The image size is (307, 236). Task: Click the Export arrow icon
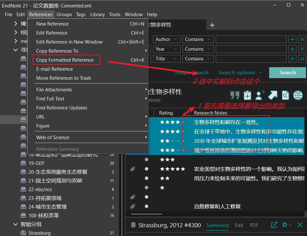(273, 95)
